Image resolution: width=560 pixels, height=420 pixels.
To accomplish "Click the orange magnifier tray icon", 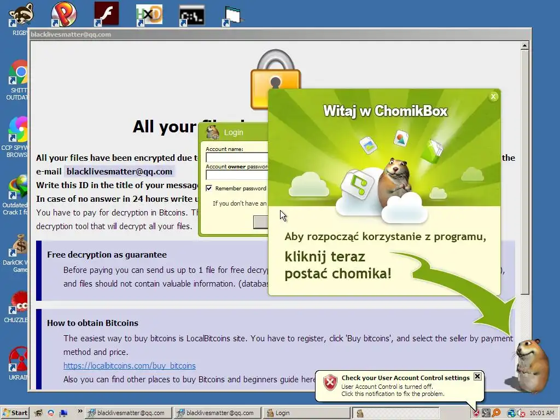I will pos(496,413).
